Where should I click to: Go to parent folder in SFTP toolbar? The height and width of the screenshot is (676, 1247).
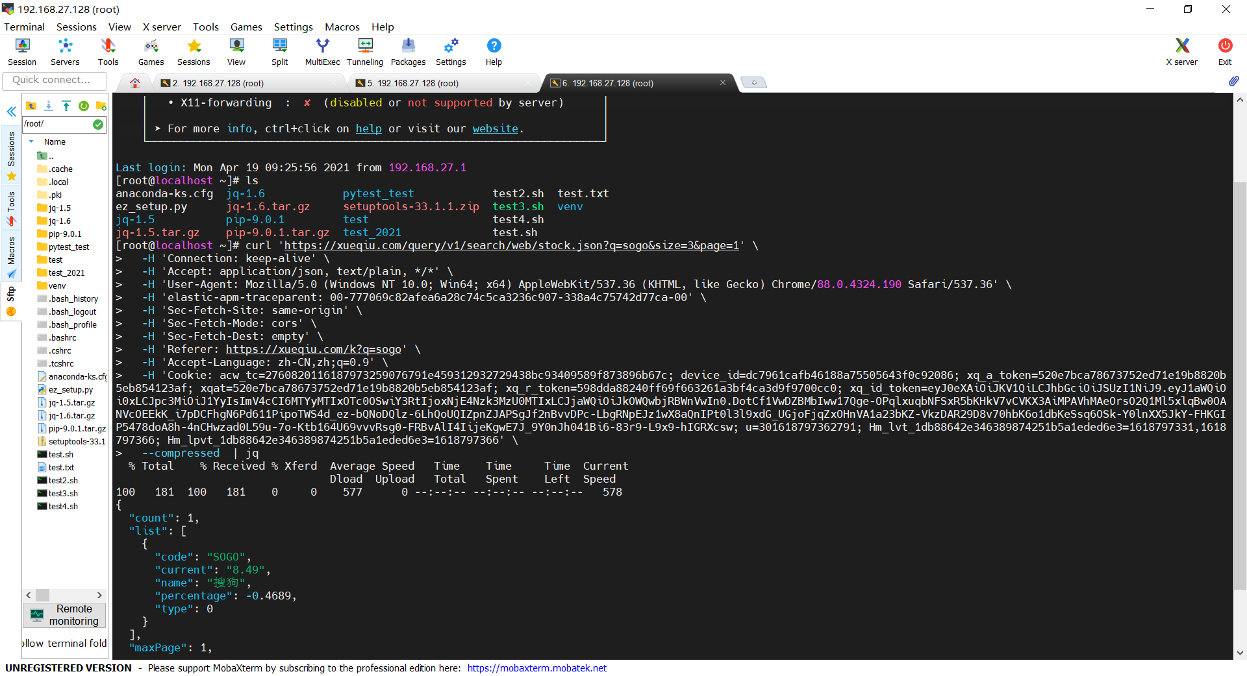(31, 106)
